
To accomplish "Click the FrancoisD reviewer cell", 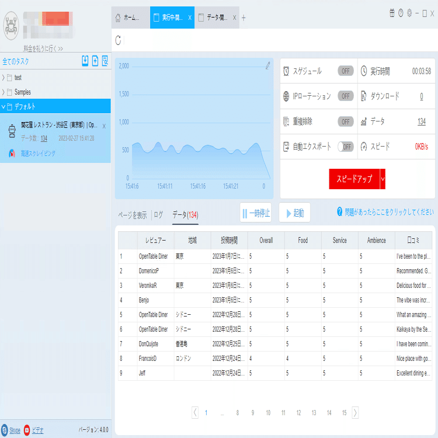I will [155, 359].
